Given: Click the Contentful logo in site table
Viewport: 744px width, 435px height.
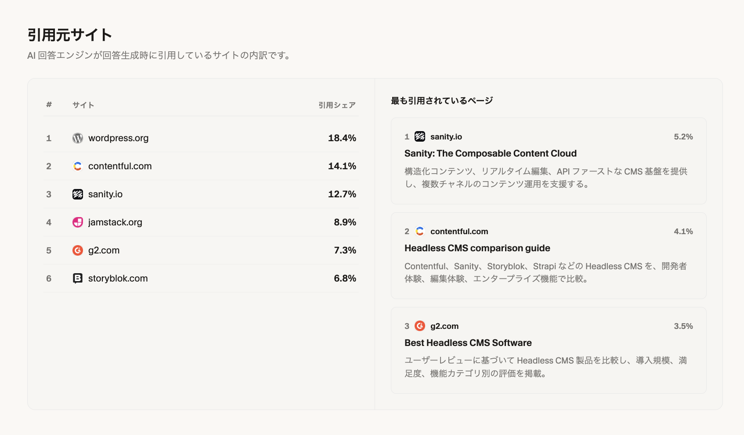Looking at the screenshot, I should (x=78, y=166).
